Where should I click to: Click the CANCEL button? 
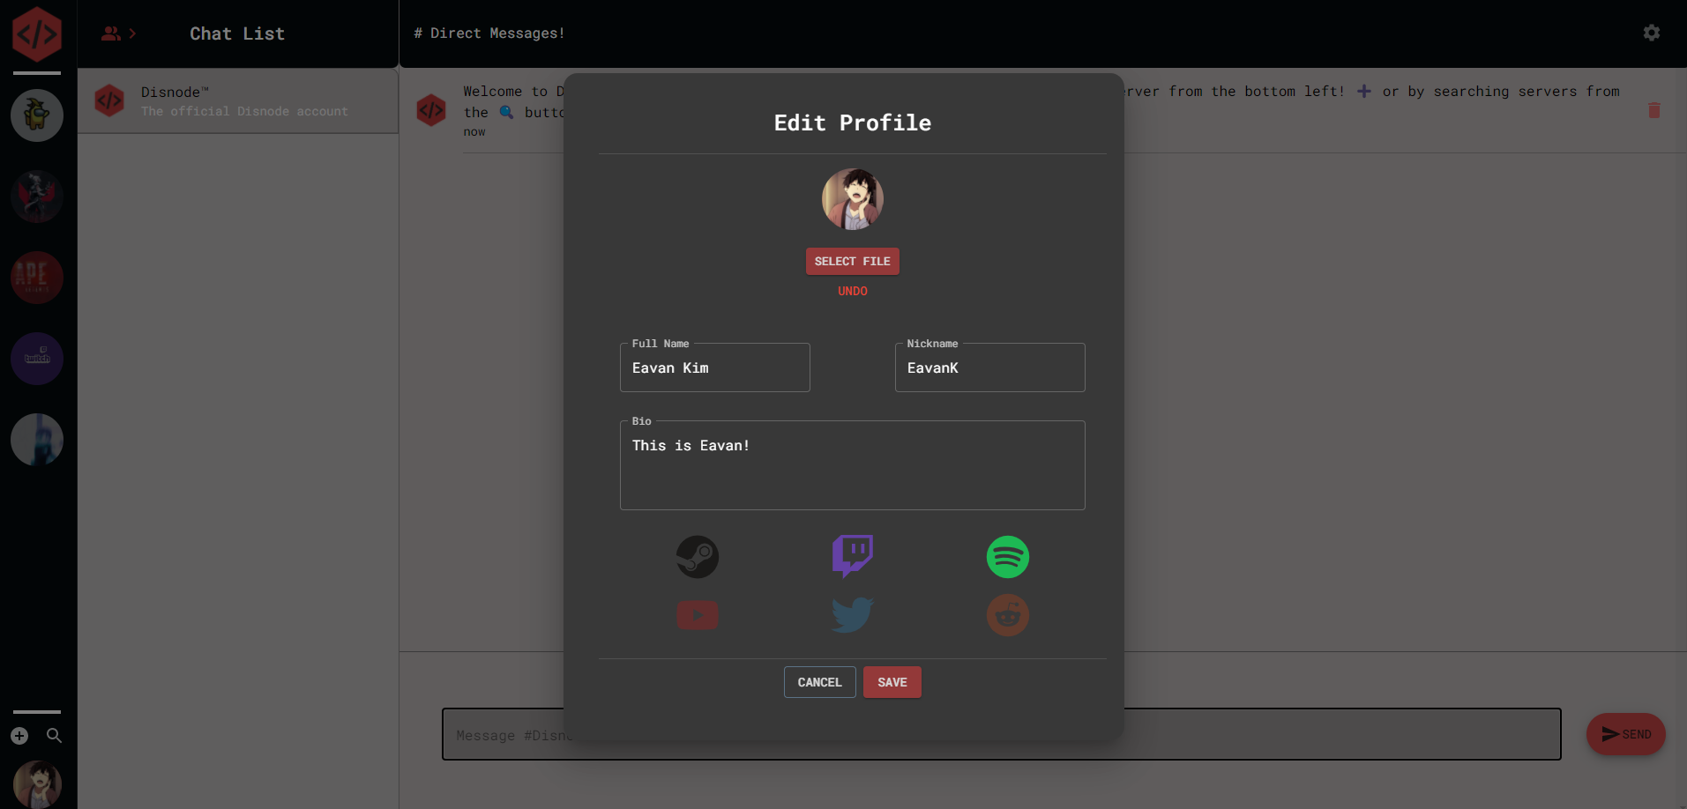click(x=819, y=682)
